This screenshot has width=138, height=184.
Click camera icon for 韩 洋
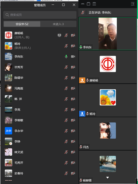(x=73, y=99)
